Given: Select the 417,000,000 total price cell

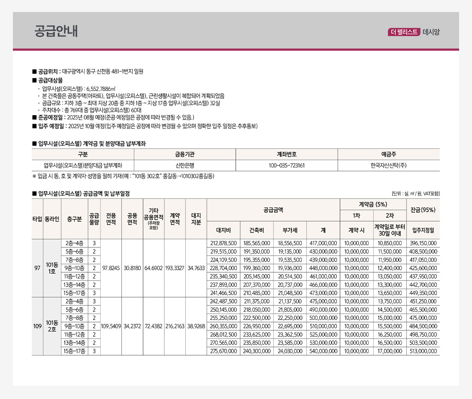Looking at the screenshot, I should pos(323,243).
